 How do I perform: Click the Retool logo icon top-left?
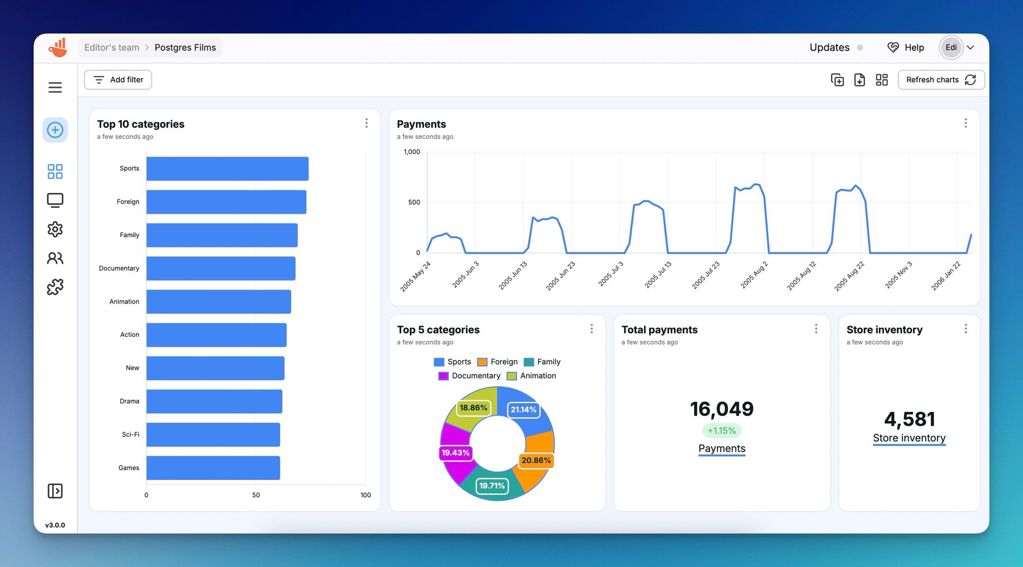[x=58, y=47]
